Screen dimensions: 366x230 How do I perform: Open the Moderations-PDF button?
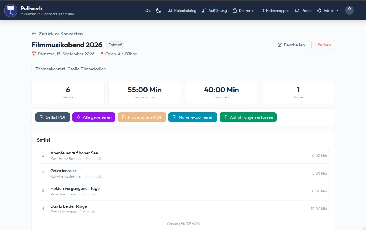click(x=142, y=117)
